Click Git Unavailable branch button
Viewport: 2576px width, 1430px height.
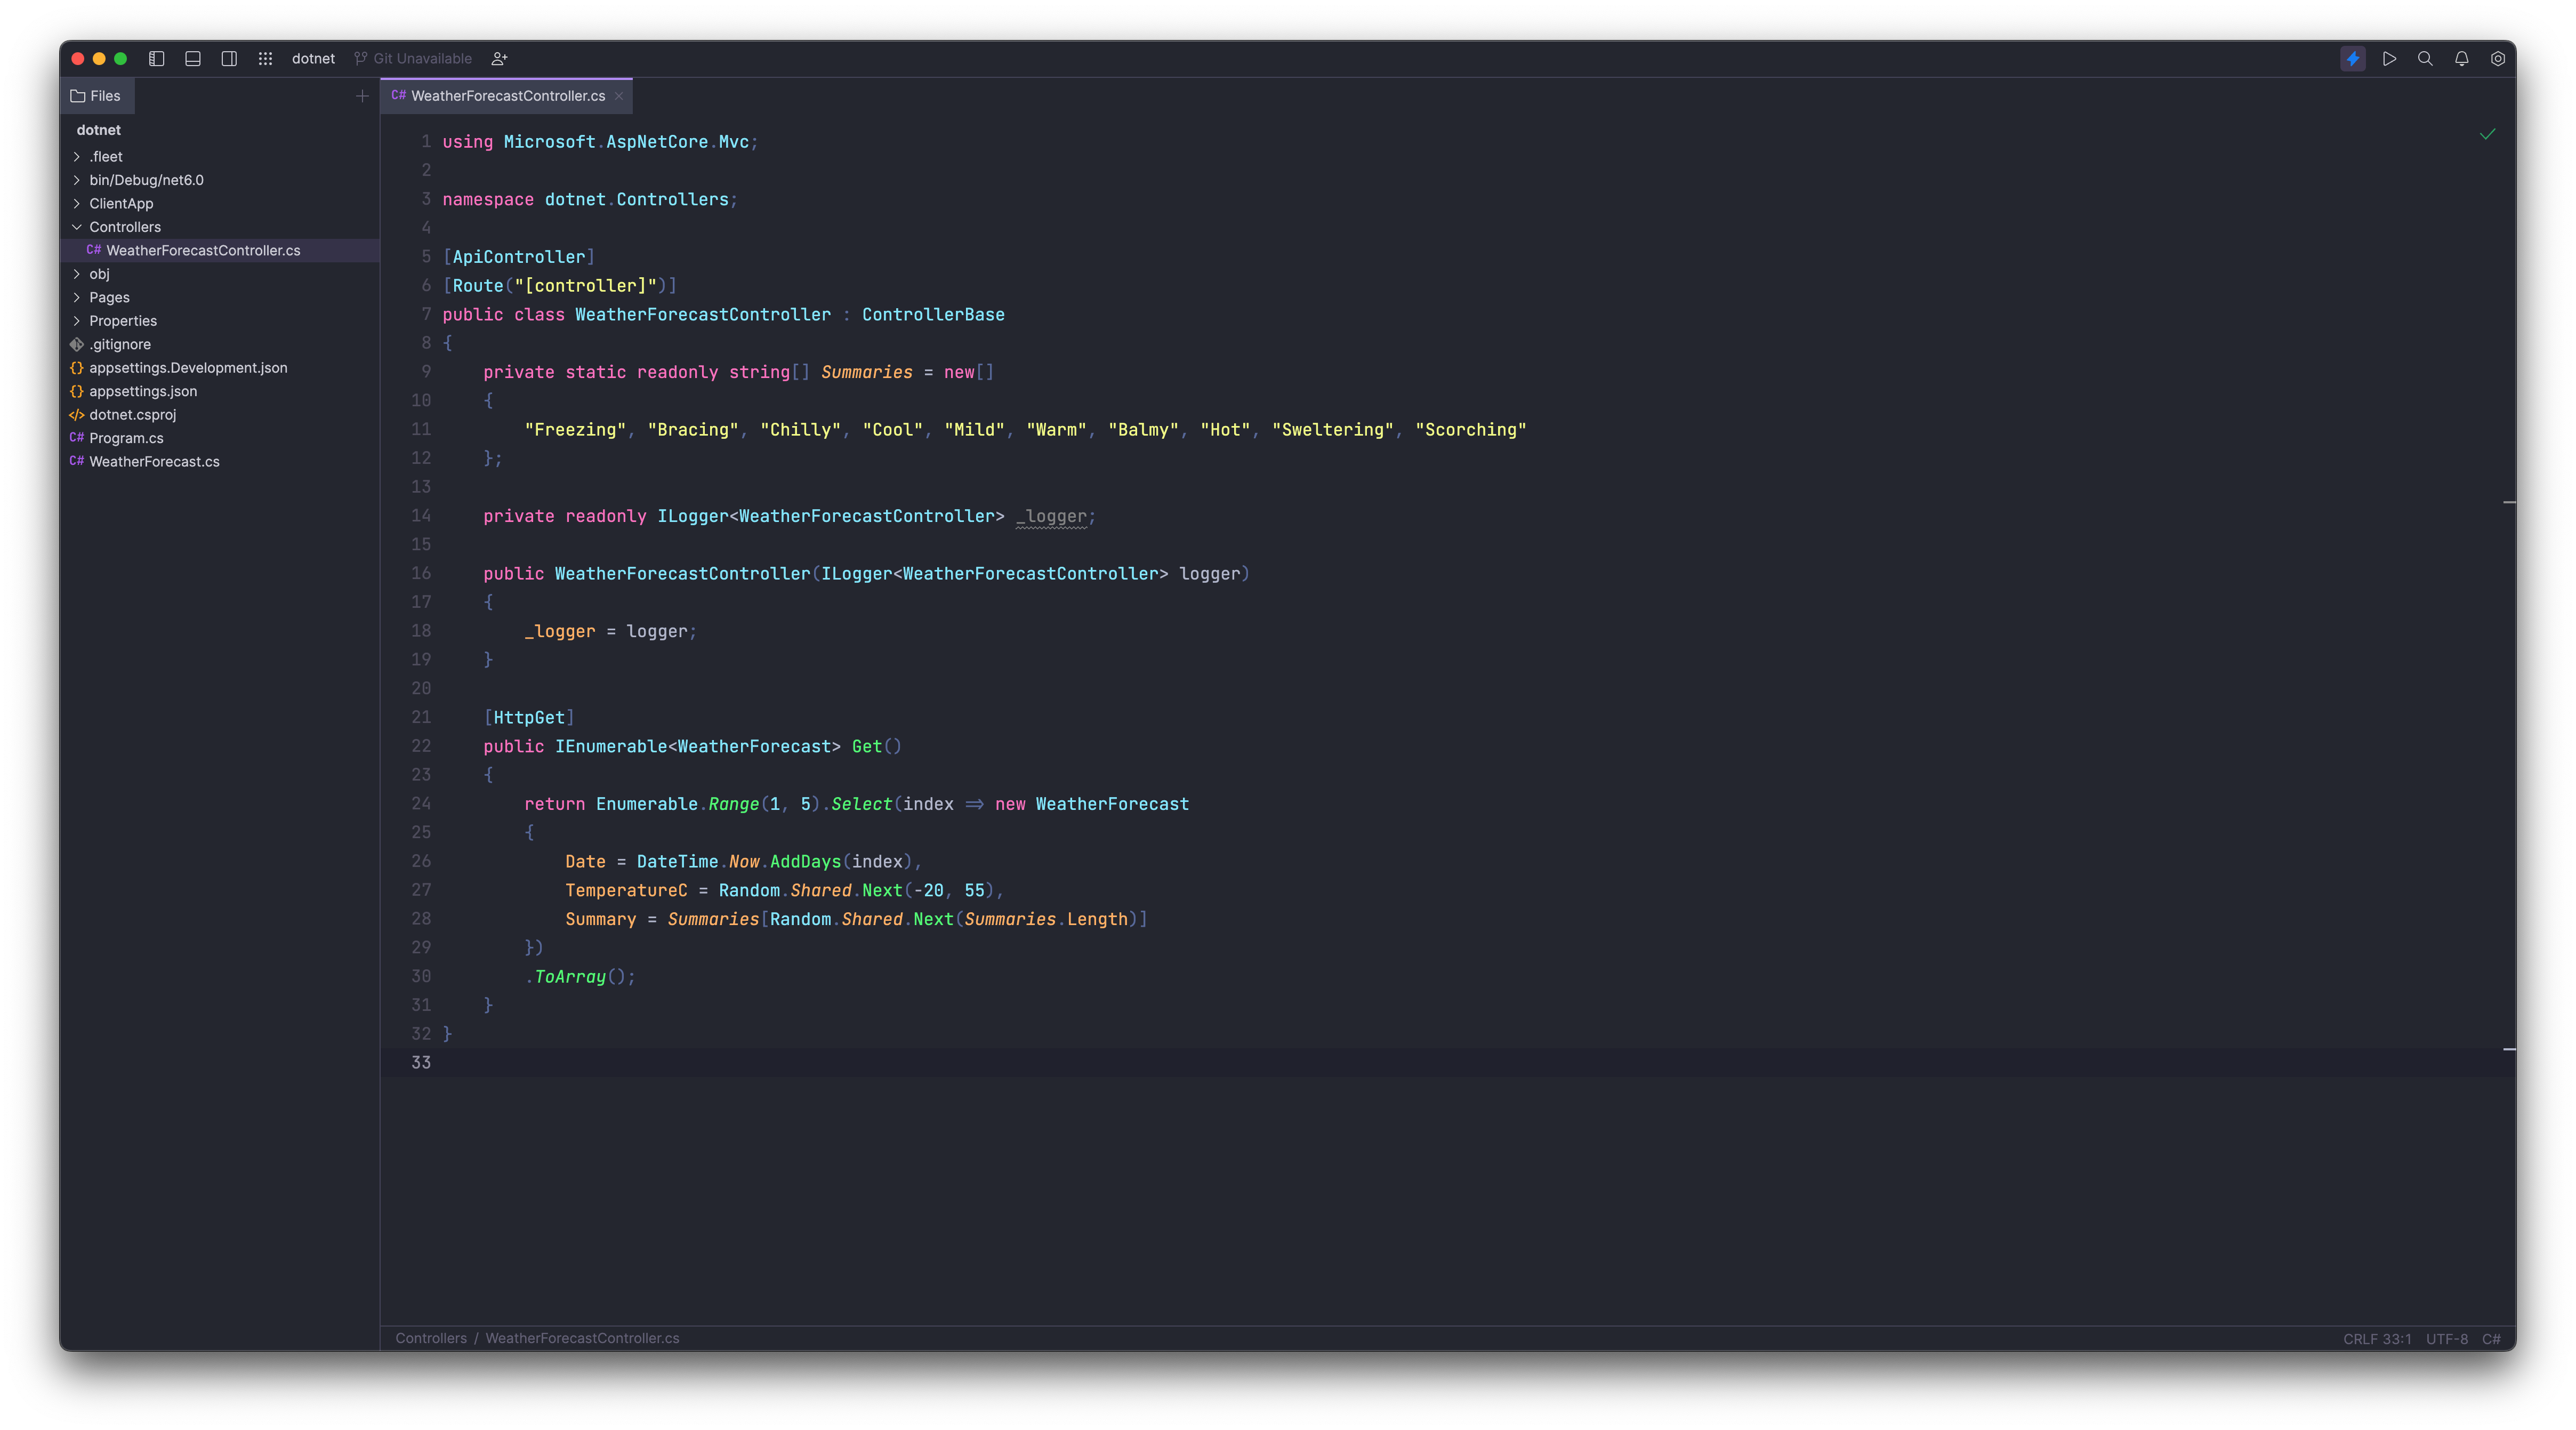pyautogui.click(x=413, y=59)
